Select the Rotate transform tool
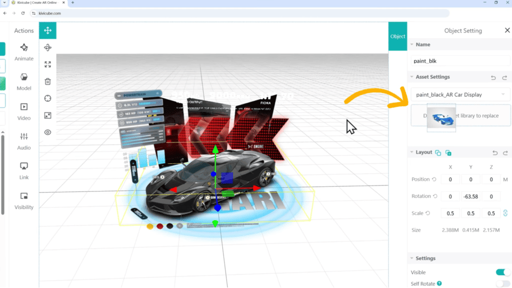Screen dimensions: 512x288 tap(47, 47)
